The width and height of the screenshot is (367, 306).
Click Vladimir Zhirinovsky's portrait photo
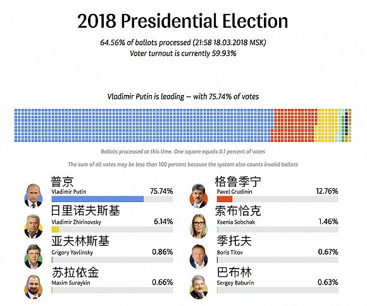(34, 226)
